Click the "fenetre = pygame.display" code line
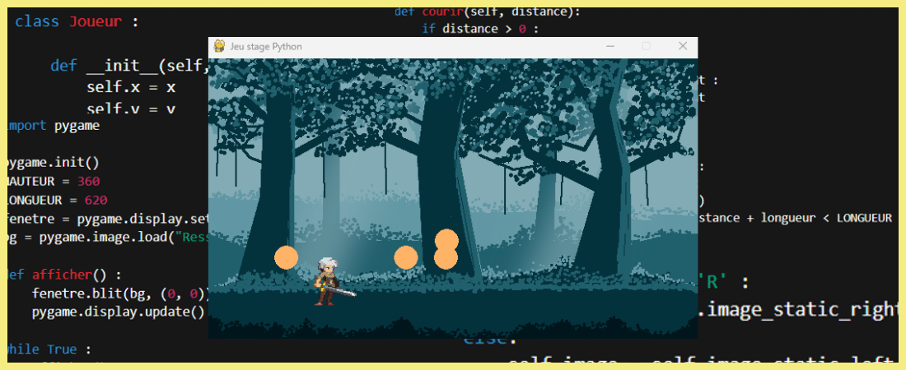 pos(107,219)
